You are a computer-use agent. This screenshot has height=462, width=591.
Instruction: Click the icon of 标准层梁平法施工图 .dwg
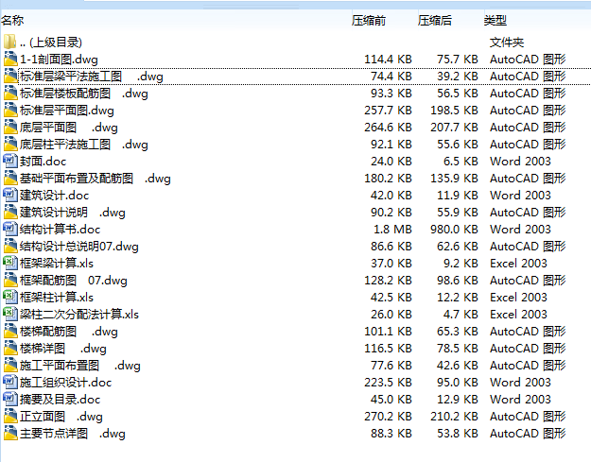click(10, 76)
